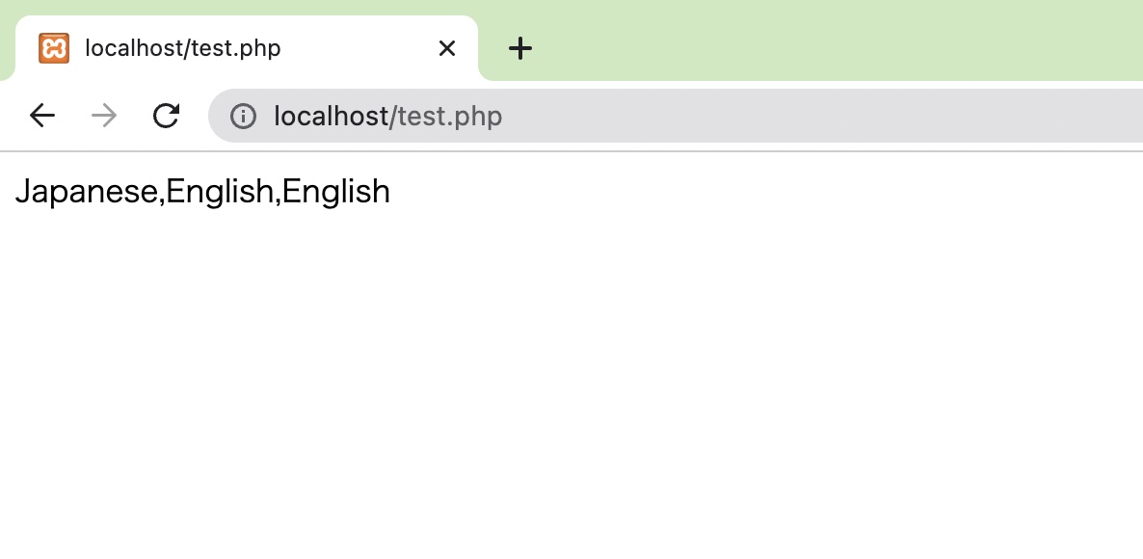Viewport: 1143px width, 559px height.
Task: Click the back navigation arrow
Action: tap(41, 116)
